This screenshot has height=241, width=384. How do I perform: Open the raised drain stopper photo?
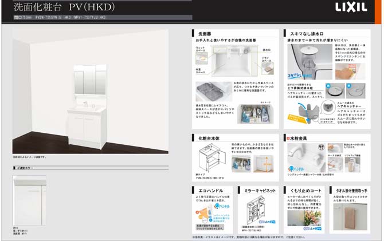pos(335,90)
